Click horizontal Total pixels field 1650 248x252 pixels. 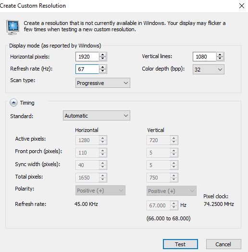pyautogui.click(x=87, y=178)
